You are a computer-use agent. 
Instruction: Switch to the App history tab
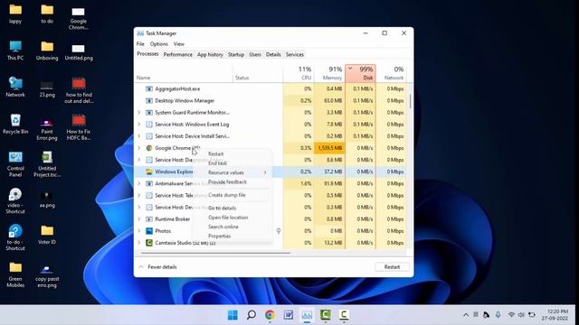210,54
